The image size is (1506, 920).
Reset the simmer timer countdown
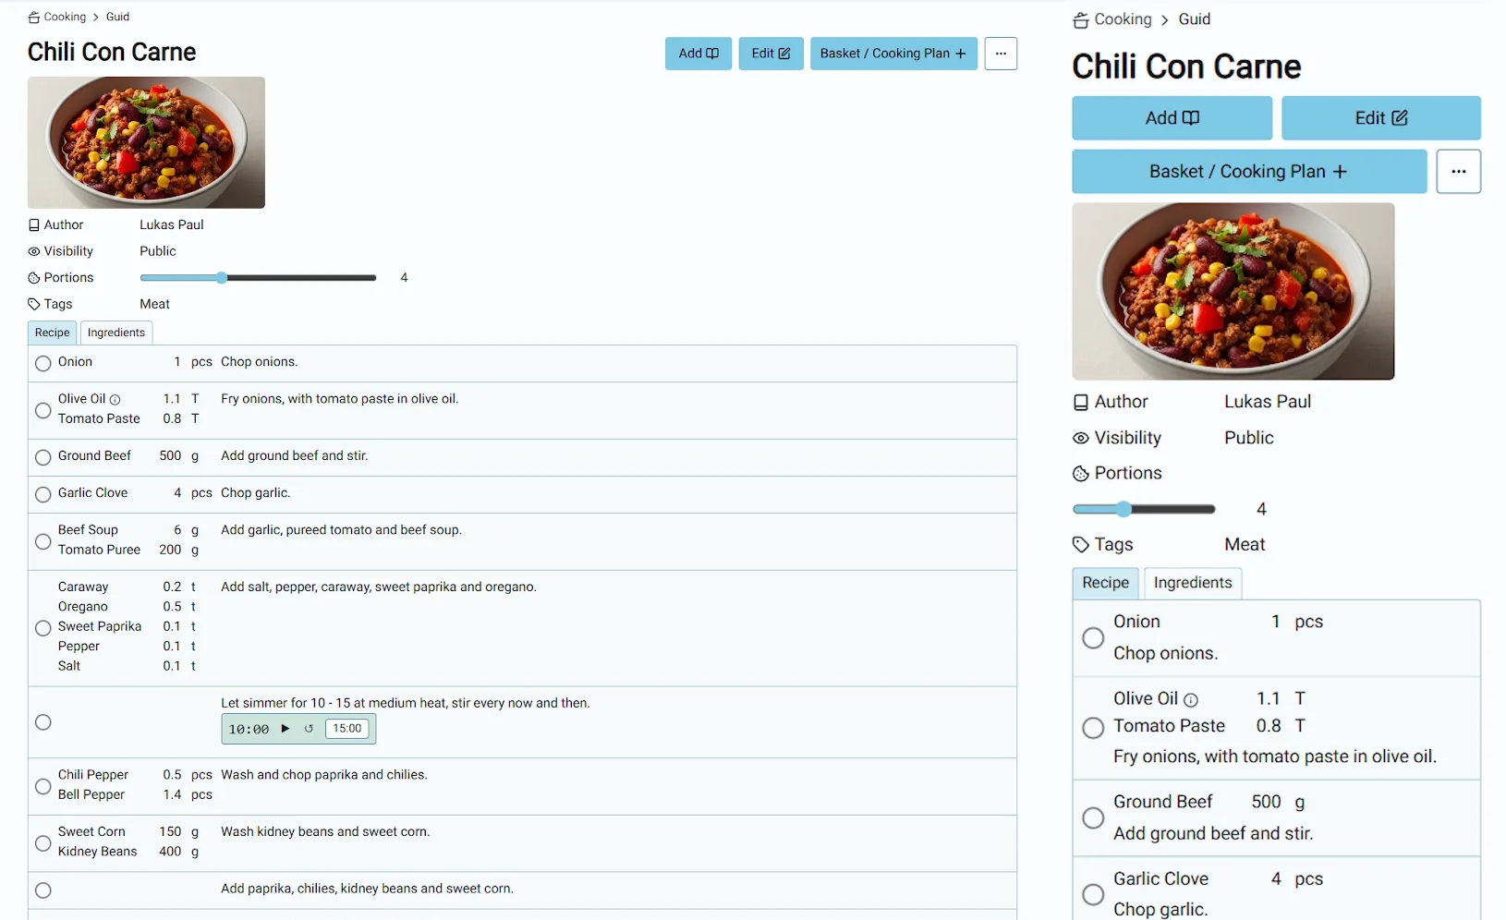(309, 729)
